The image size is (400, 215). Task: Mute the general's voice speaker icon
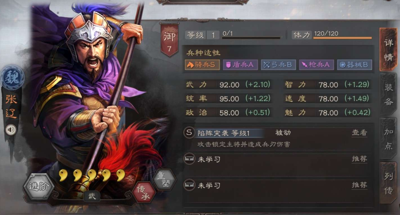[x=11, y=130]
